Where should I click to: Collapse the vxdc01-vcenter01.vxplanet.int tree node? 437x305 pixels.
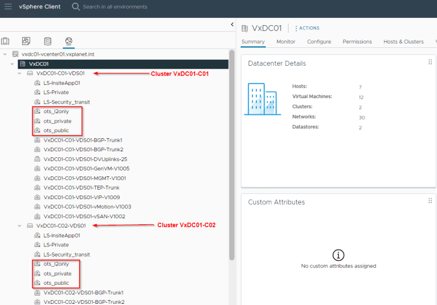[x=5, y=54]
